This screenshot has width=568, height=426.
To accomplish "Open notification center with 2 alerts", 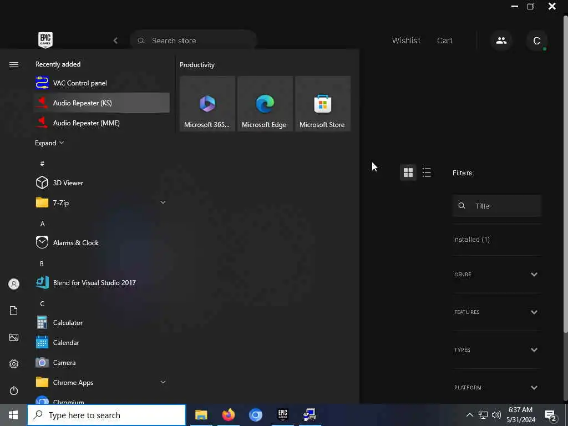I will pos(551,415).
